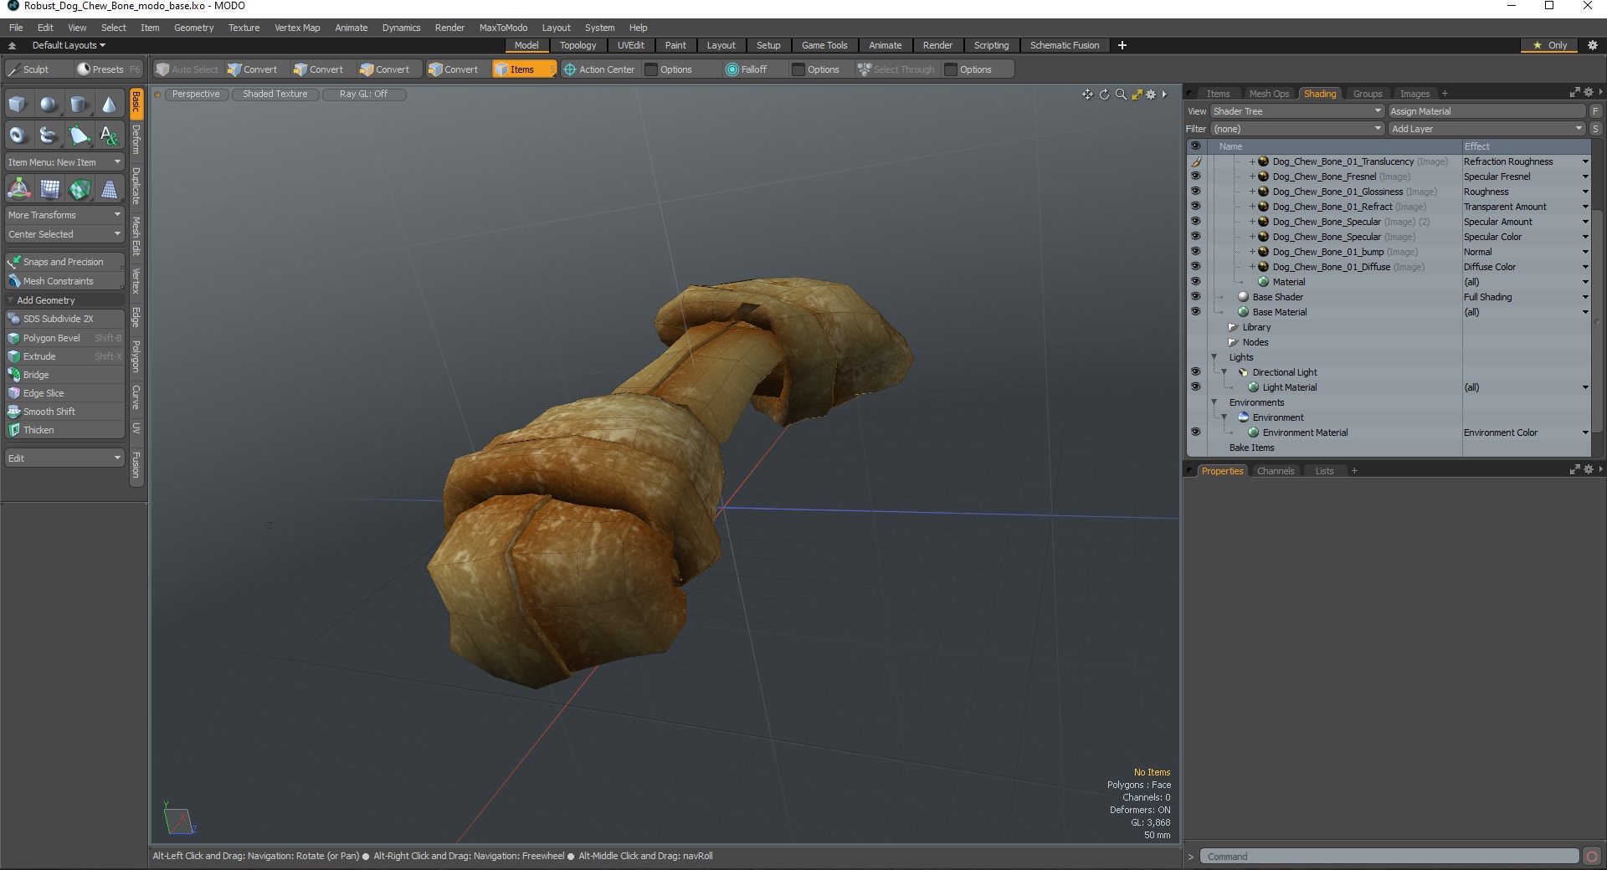Toggle visibility of Environment Material
Screen dimensions: 1607x870
[1195, 432]
